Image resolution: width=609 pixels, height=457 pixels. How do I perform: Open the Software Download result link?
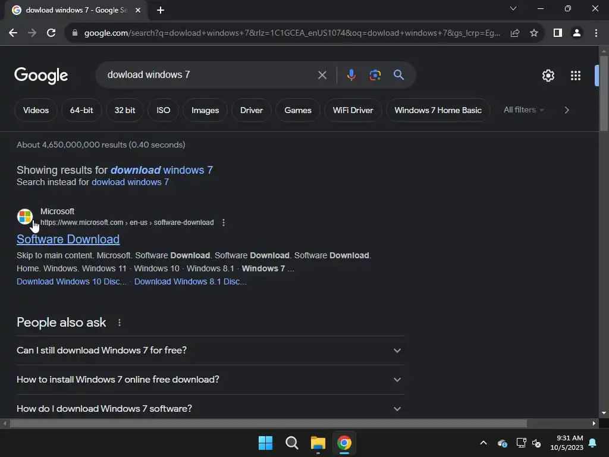68,239
